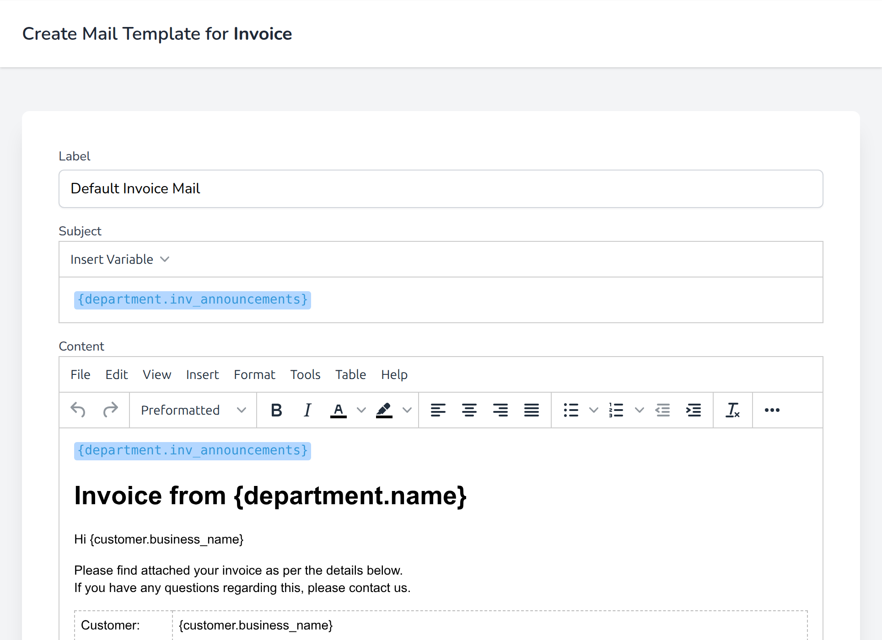Click the 'Hi {customer.business_name}' line
The height and width of the screenshot is (640, 882).
click(x=159, y=539)
